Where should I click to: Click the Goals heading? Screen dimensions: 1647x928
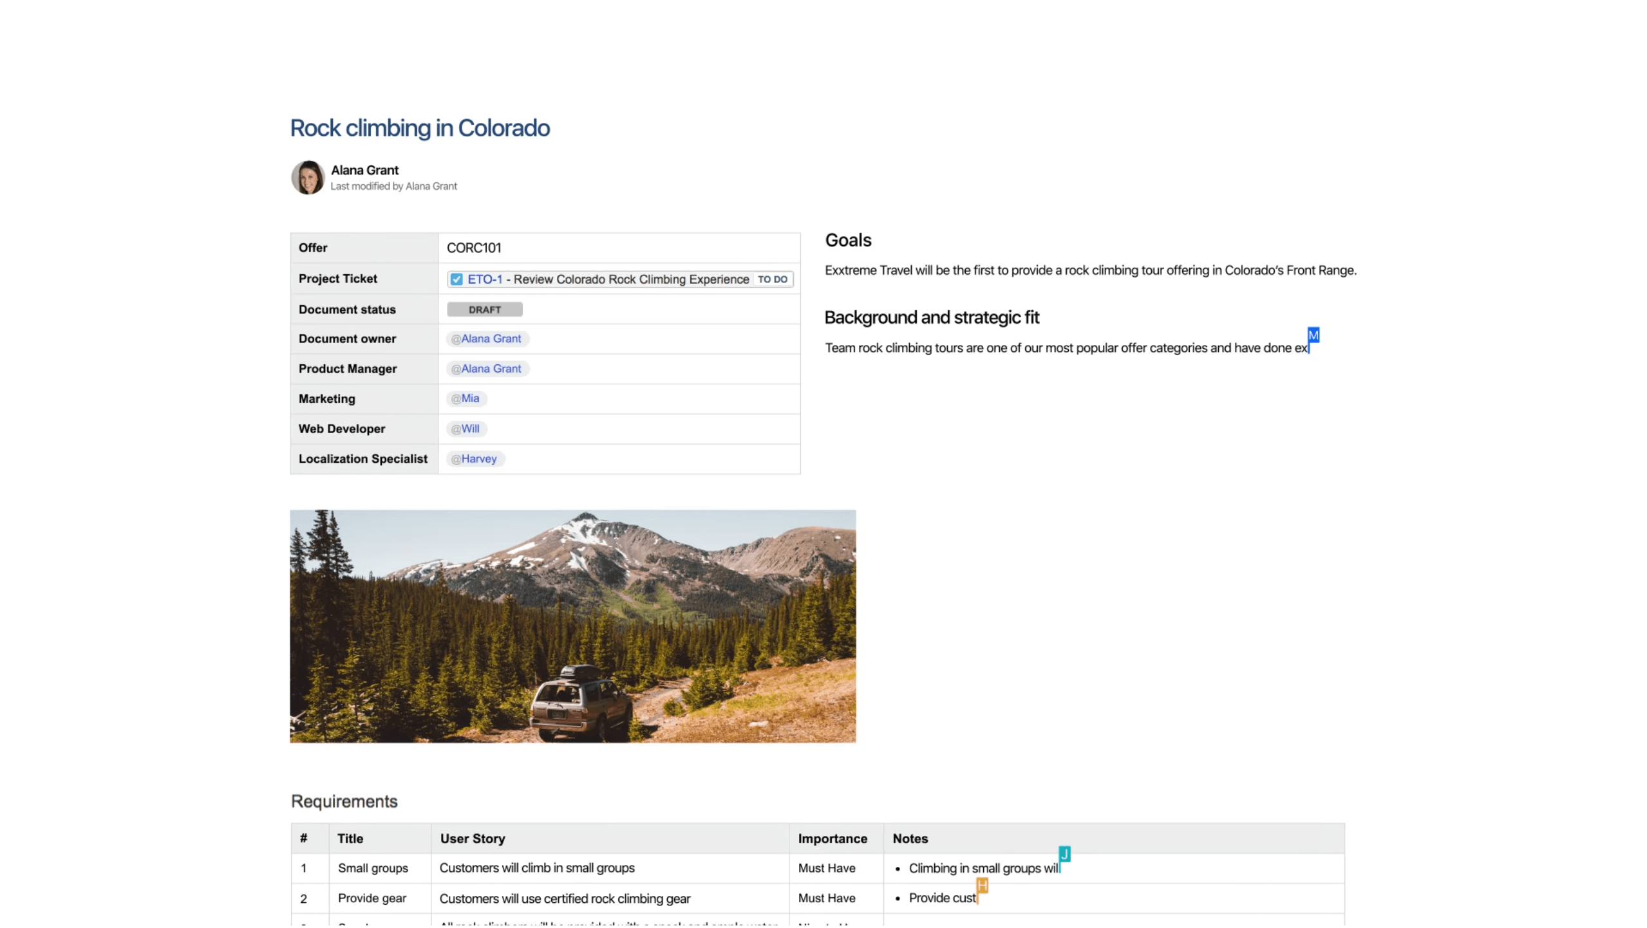[847, 240]
